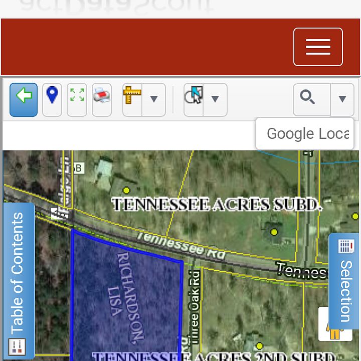Click the table icon on Selection tab

[346, 246]
